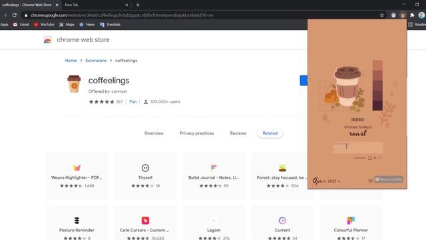Click the forward navigation arrow

tap(5, 15)
